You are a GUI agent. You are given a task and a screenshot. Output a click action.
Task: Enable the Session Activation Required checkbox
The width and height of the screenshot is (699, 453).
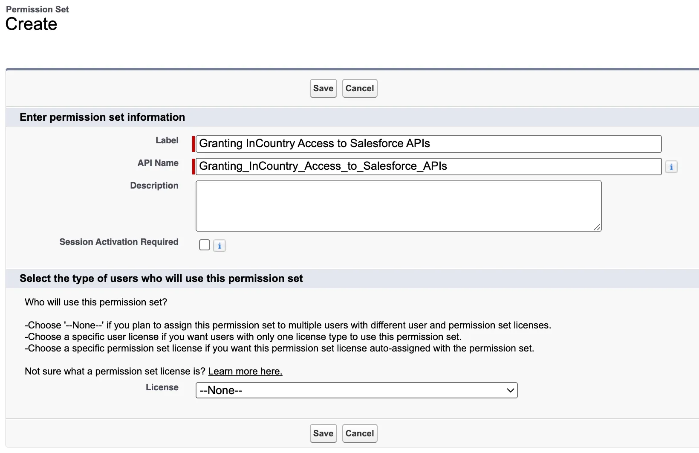click(205, 245)
